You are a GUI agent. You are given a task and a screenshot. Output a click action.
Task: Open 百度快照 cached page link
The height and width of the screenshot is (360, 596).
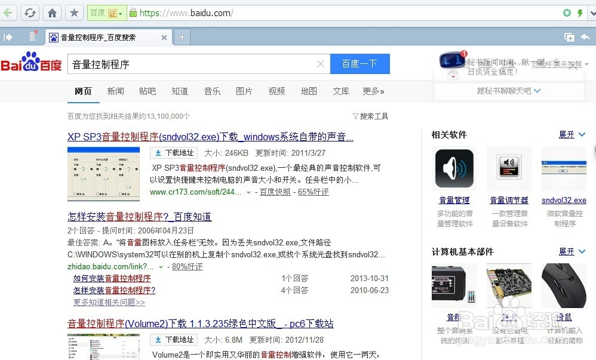point(275,192)
